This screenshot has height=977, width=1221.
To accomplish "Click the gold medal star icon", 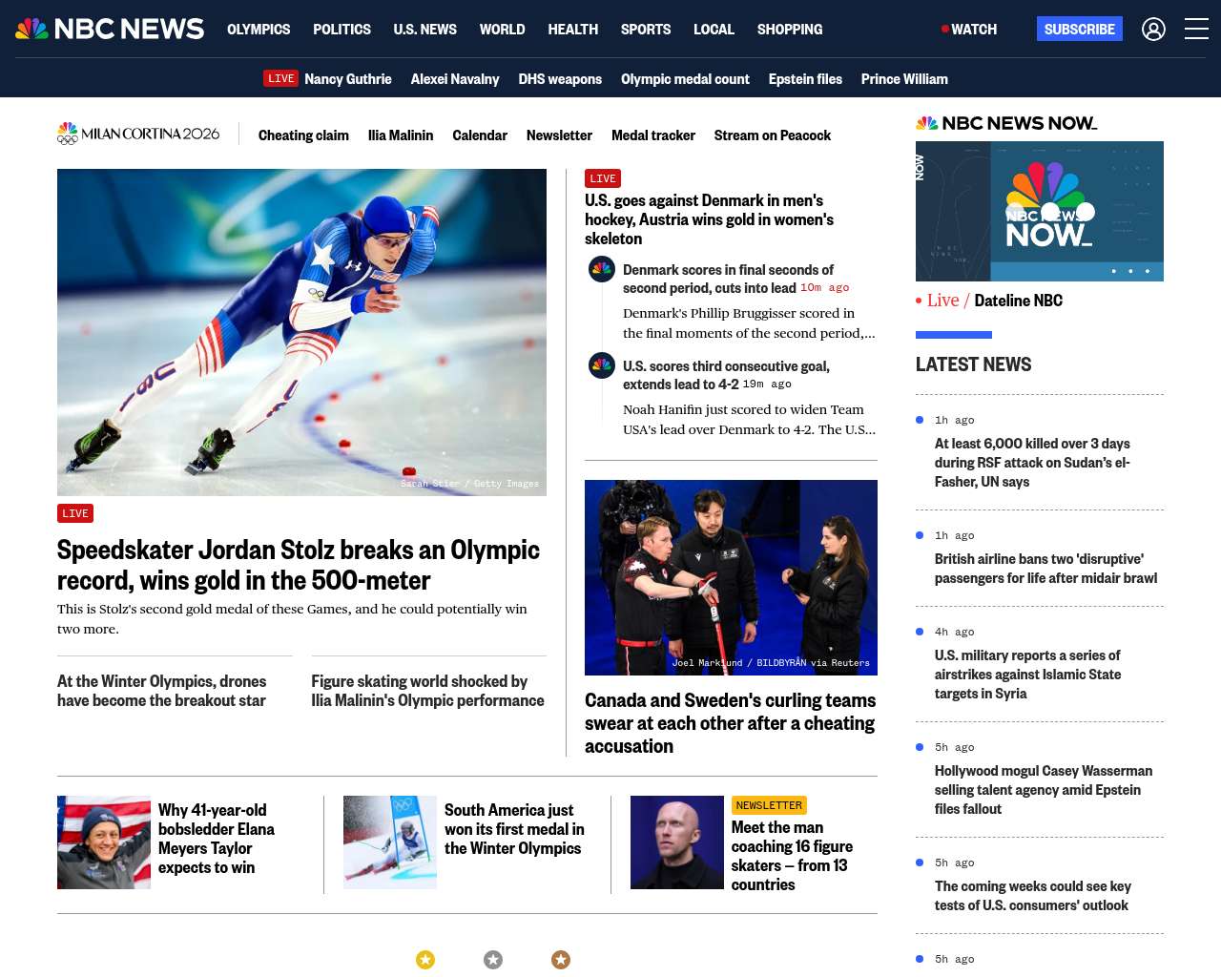I will 425,960.
